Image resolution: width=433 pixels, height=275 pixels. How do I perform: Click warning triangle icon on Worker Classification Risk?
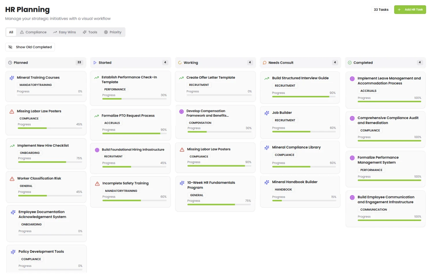point(12,179)
